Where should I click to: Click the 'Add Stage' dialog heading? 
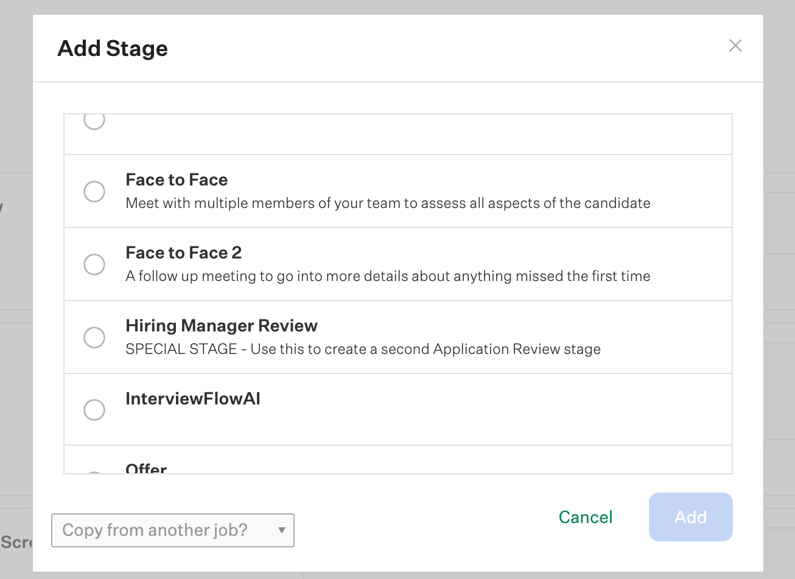point(113,49)
